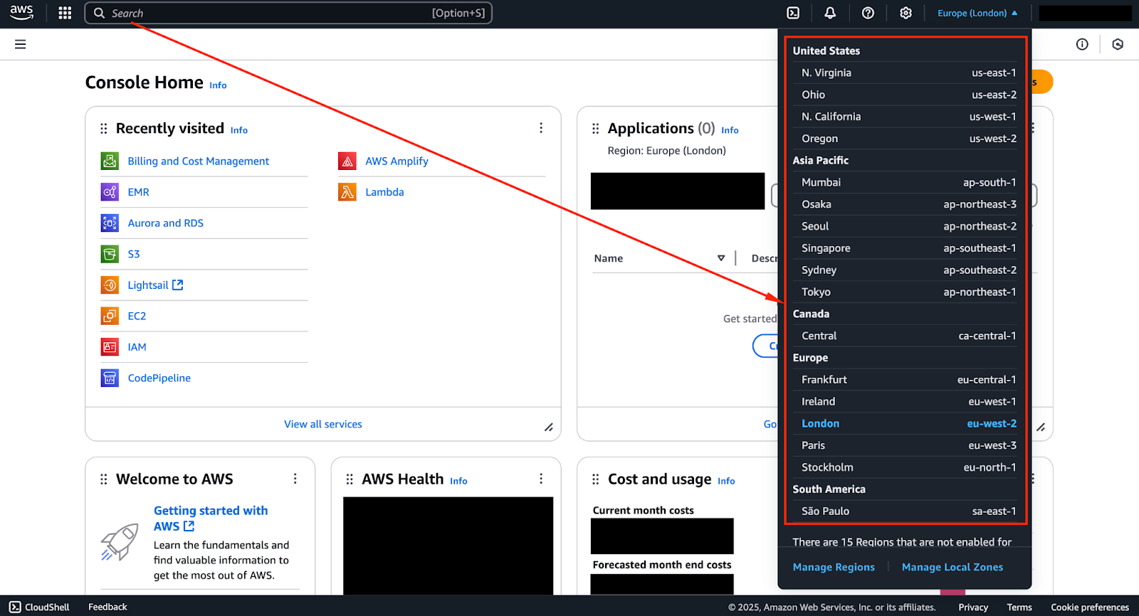Open the Billing and Cost Management link
Image resolution: width=1139 pixels, height=616 pixels.
pos(199,161)
